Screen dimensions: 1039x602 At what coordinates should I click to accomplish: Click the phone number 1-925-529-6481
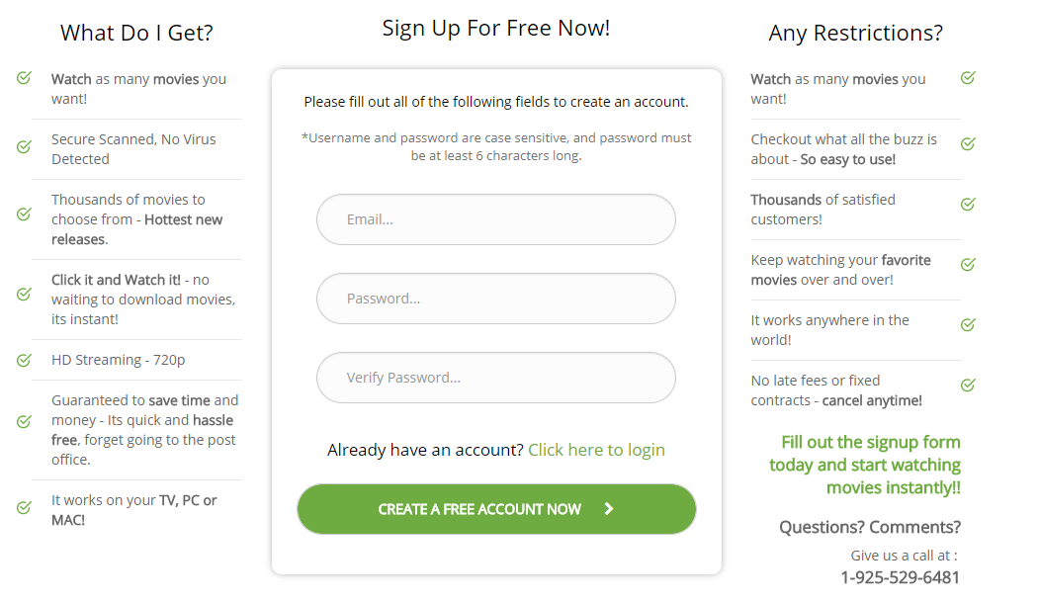(x=900, y=577)
